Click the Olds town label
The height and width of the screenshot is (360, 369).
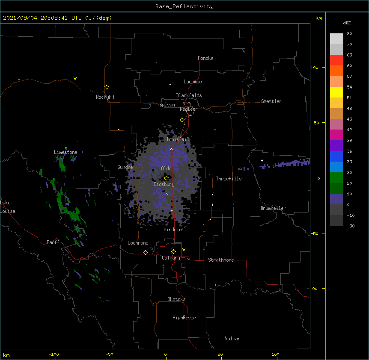click(x=166, y=168)
